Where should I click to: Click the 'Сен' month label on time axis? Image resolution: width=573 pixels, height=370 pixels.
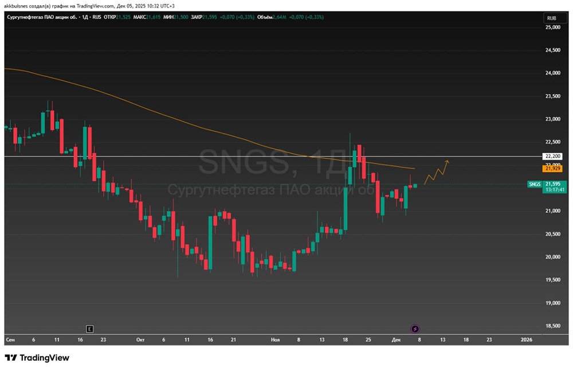point(10,340)
